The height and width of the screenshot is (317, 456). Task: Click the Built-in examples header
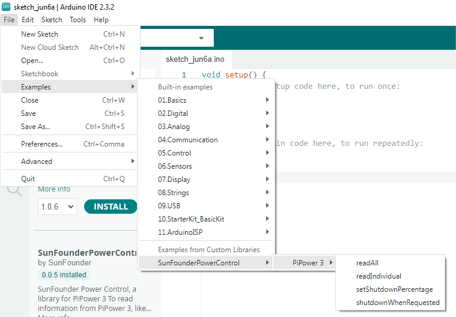(185, 87)
